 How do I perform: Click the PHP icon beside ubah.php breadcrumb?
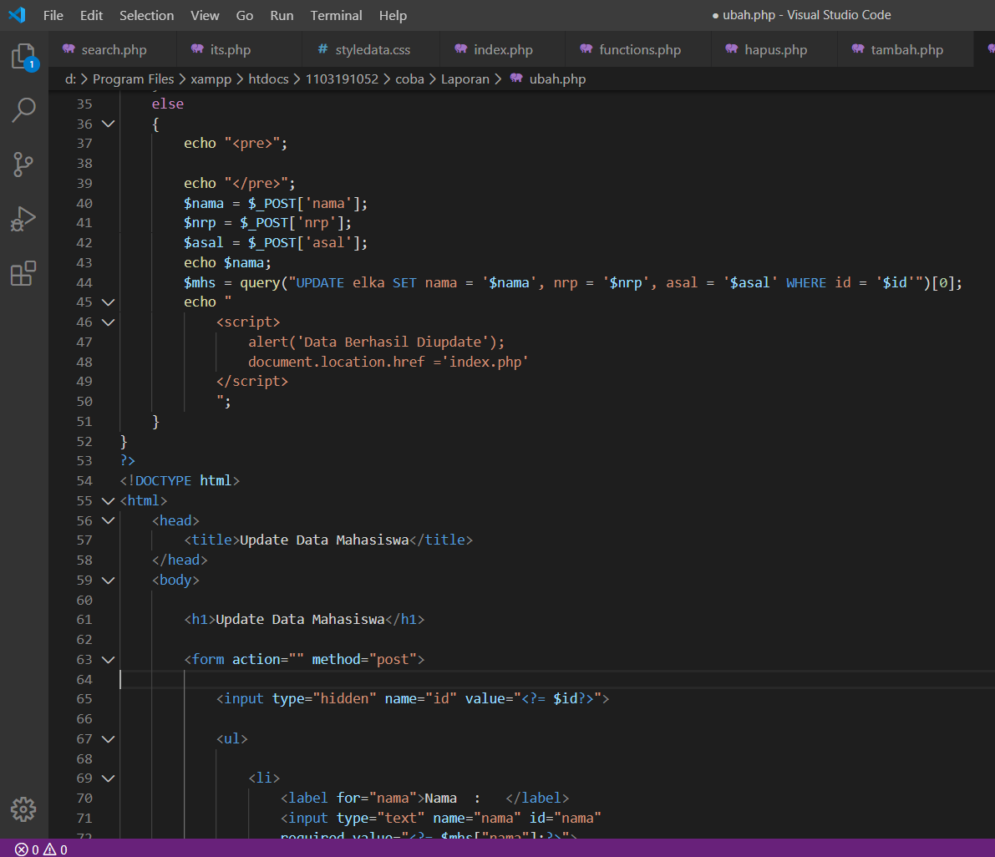[x=516, y=78]
